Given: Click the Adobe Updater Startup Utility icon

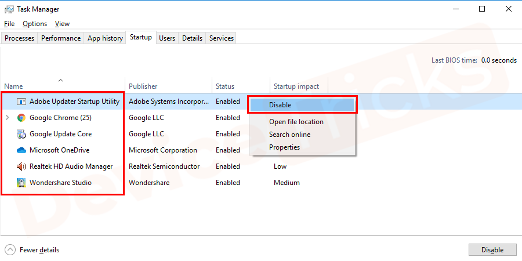Looking at the screenshot, I should click(21, 101).
